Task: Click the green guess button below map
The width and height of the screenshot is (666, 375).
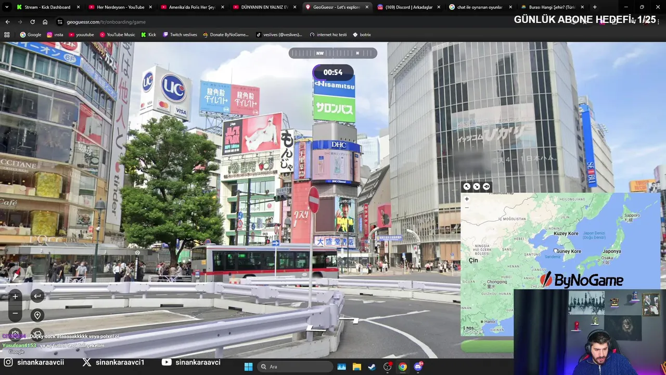Action: pyautogui.click(x=487, y=346)
